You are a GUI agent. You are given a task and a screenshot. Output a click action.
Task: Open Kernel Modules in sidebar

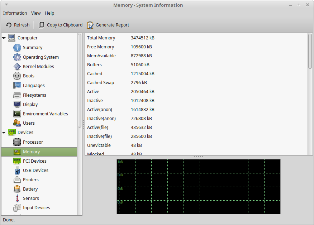pos(38,67)
